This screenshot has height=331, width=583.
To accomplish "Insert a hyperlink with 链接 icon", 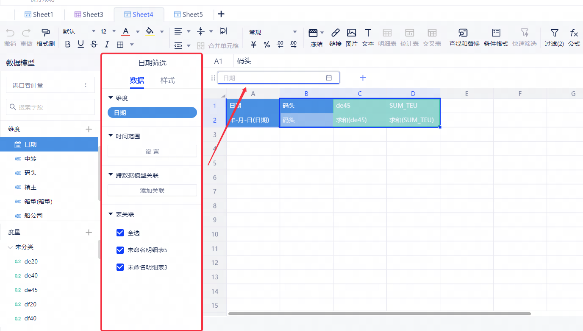I will click(x=335, y=33).
